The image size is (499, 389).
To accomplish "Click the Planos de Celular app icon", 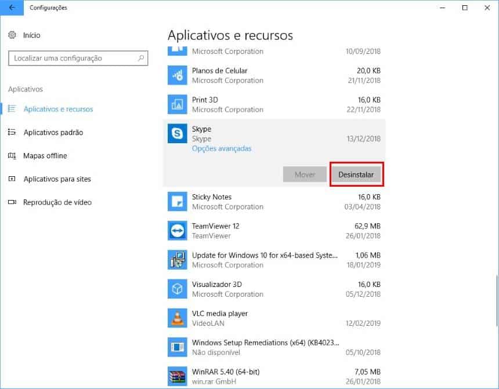I will click(x=177, y=75).
